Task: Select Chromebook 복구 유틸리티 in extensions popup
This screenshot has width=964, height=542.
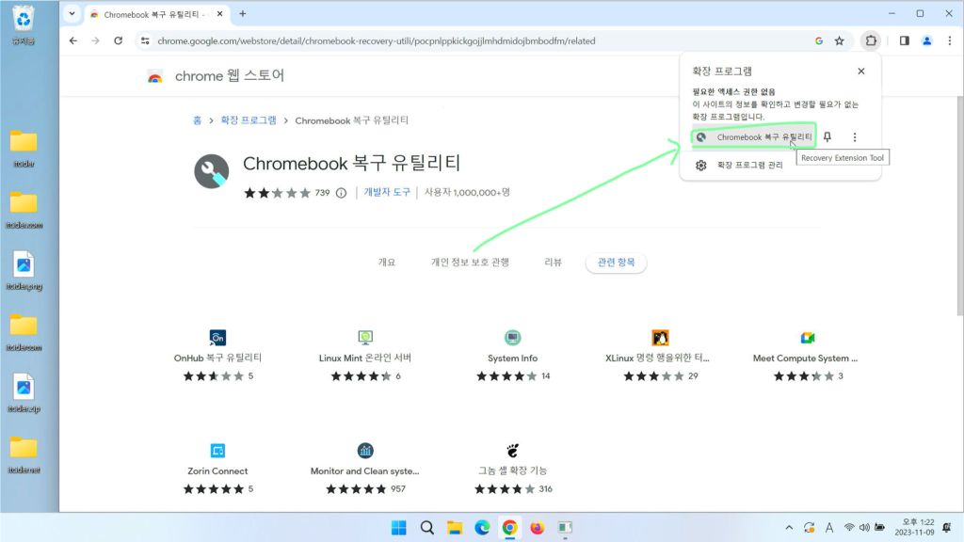Action: [x=754, y=137]
